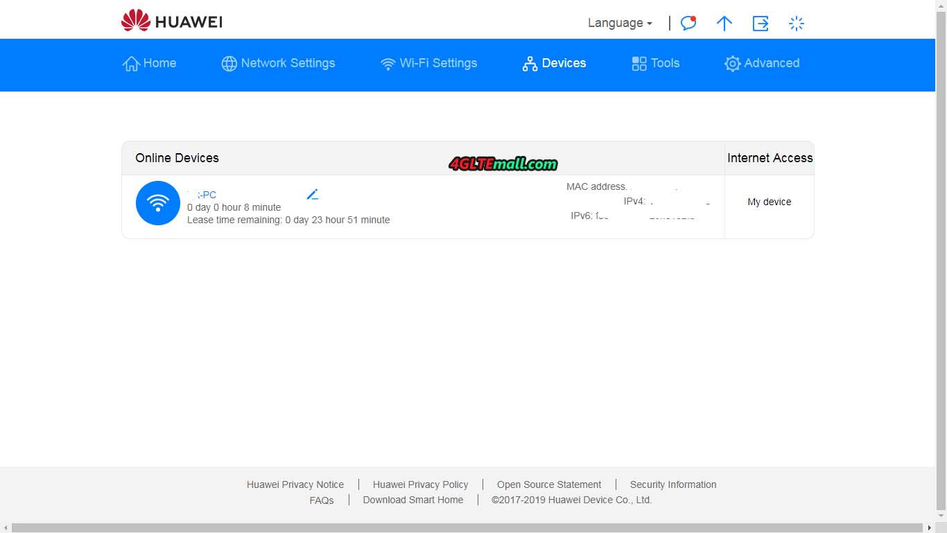947x533 pixels.
Task: Open the Advanced settings tab
Action: pyautogui.click(x=761, y=63)
